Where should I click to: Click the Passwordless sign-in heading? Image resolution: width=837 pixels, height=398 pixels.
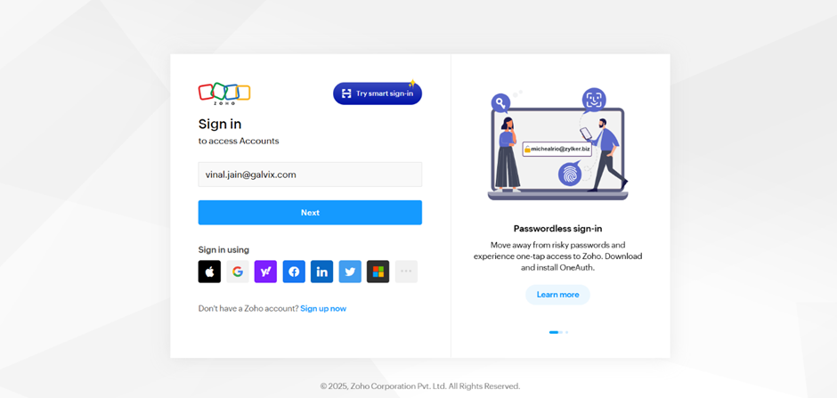coord(557,228)
